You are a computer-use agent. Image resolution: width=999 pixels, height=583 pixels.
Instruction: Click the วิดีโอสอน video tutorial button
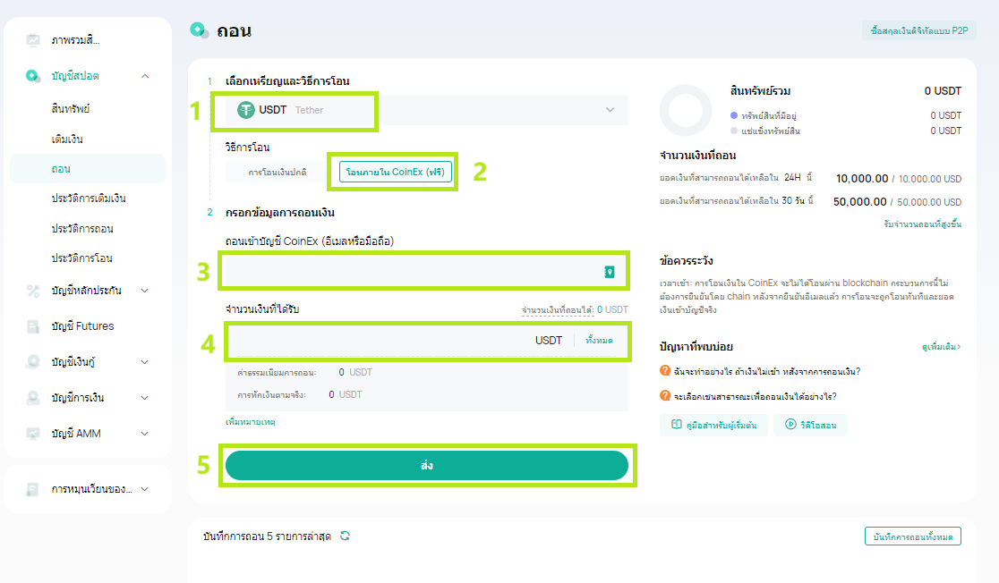coord(810,426)
